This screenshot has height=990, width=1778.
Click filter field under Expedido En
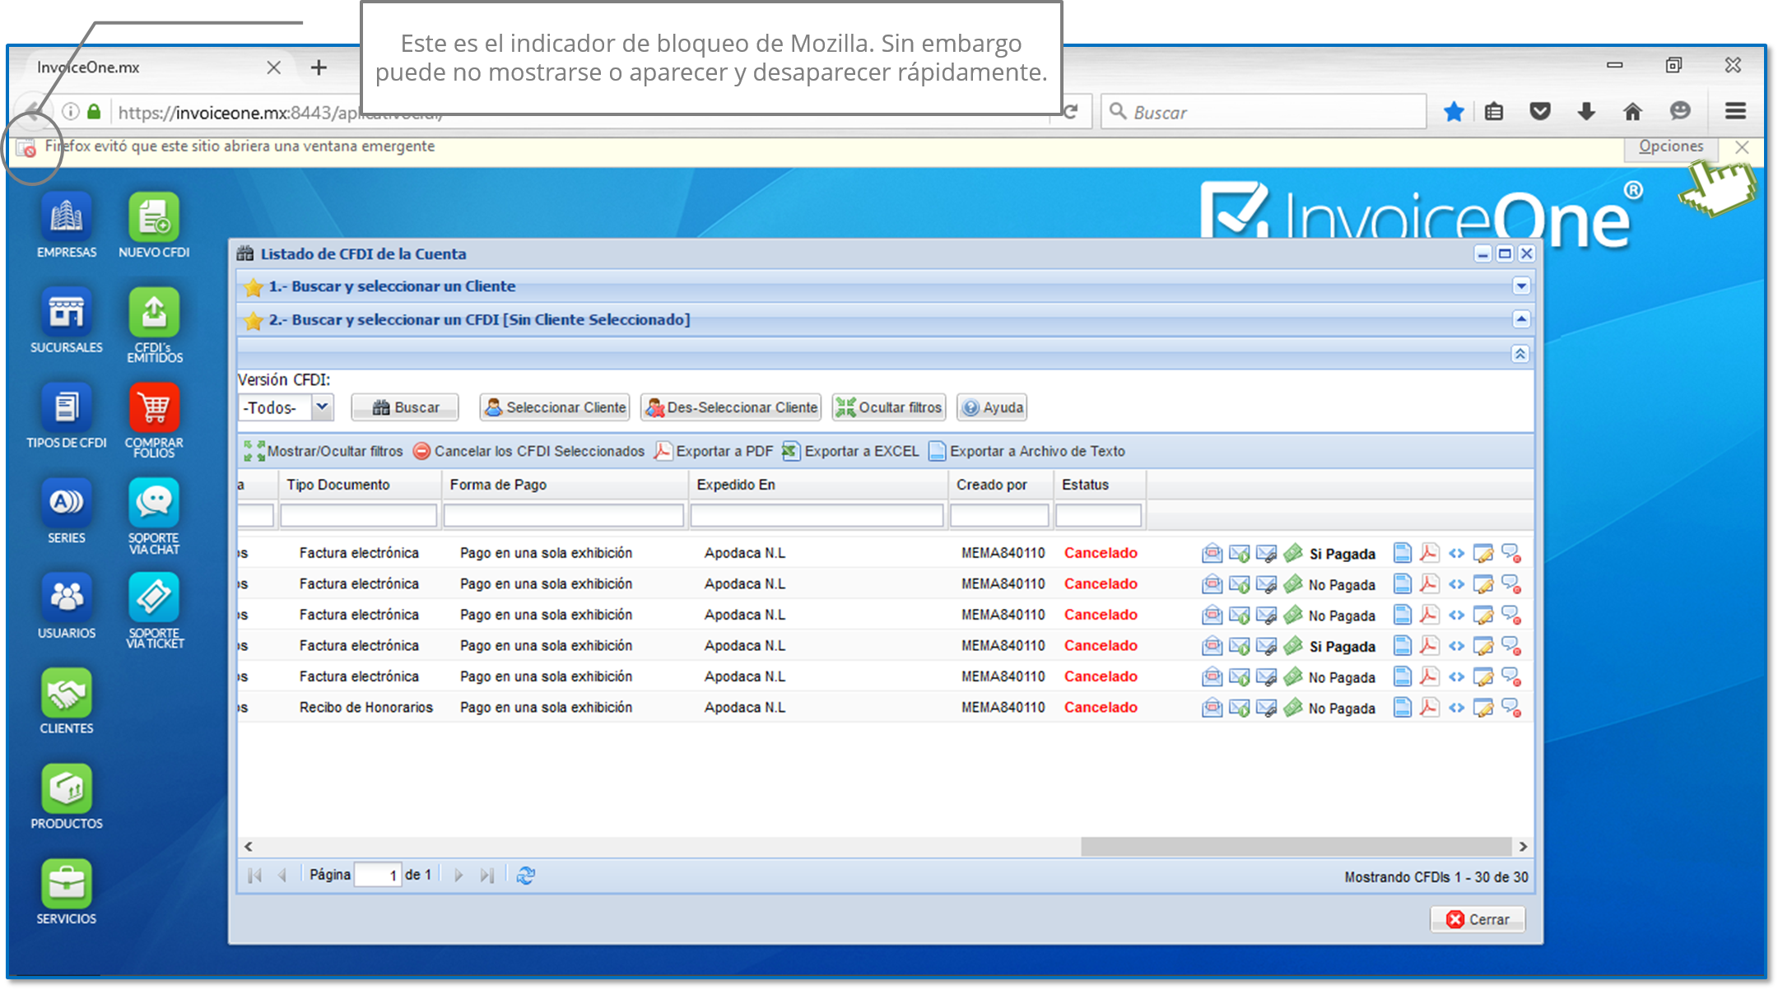coord(817,515)
